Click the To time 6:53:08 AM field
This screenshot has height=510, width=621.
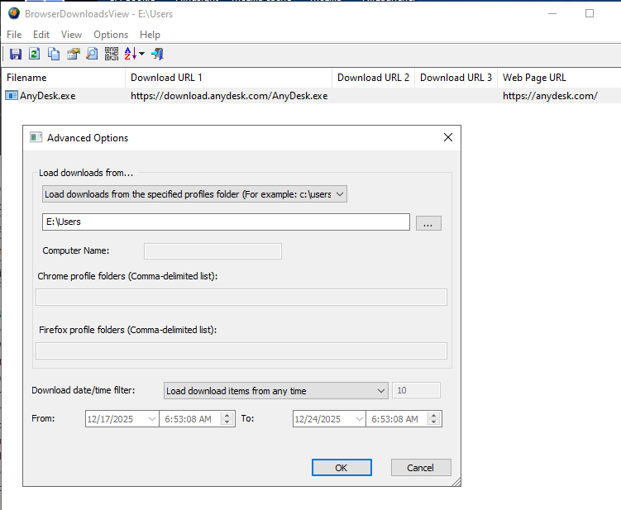click(x=396, y=419)
